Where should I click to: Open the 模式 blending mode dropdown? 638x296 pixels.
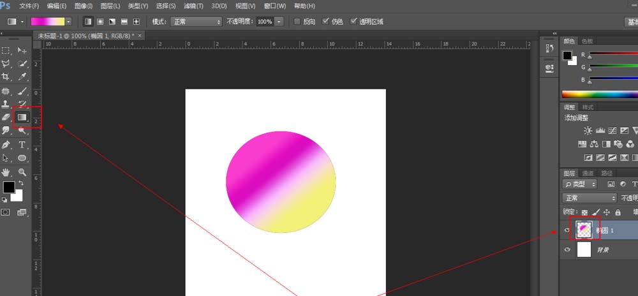195,22
